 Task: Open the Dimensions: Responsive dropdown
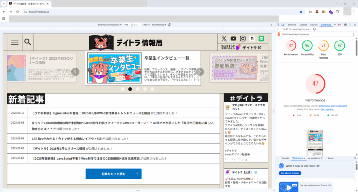pos(109,25)
